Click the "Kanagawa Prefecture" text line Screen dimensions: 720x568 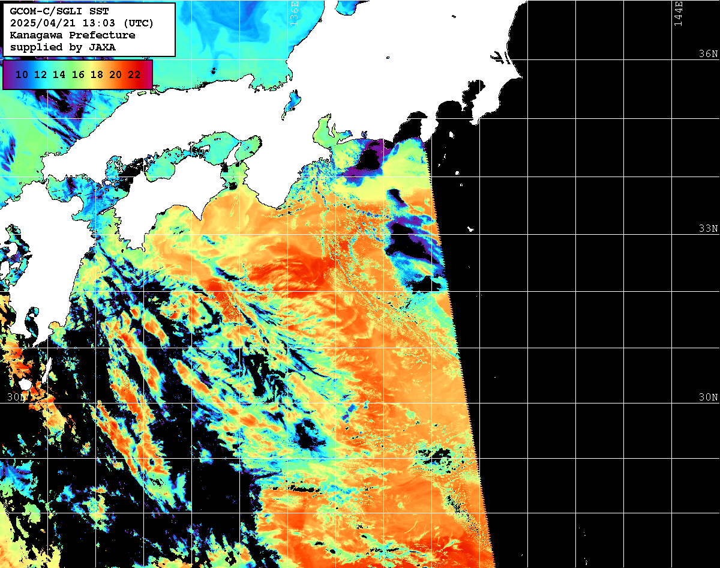click(x=73, y=35)
